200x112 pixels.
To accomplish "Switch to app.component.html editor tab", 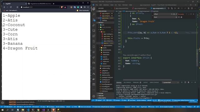I will point(122,8).
